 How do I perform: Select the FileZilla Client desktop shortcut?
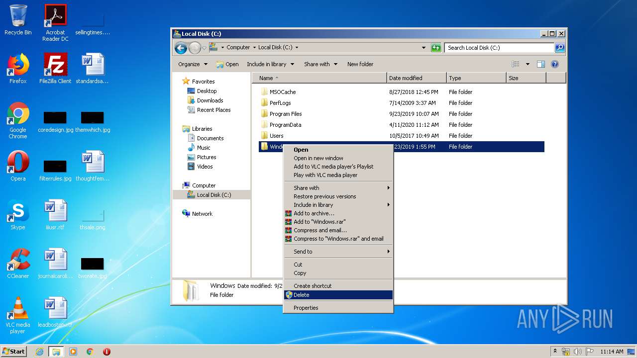(x=55, y=69)
